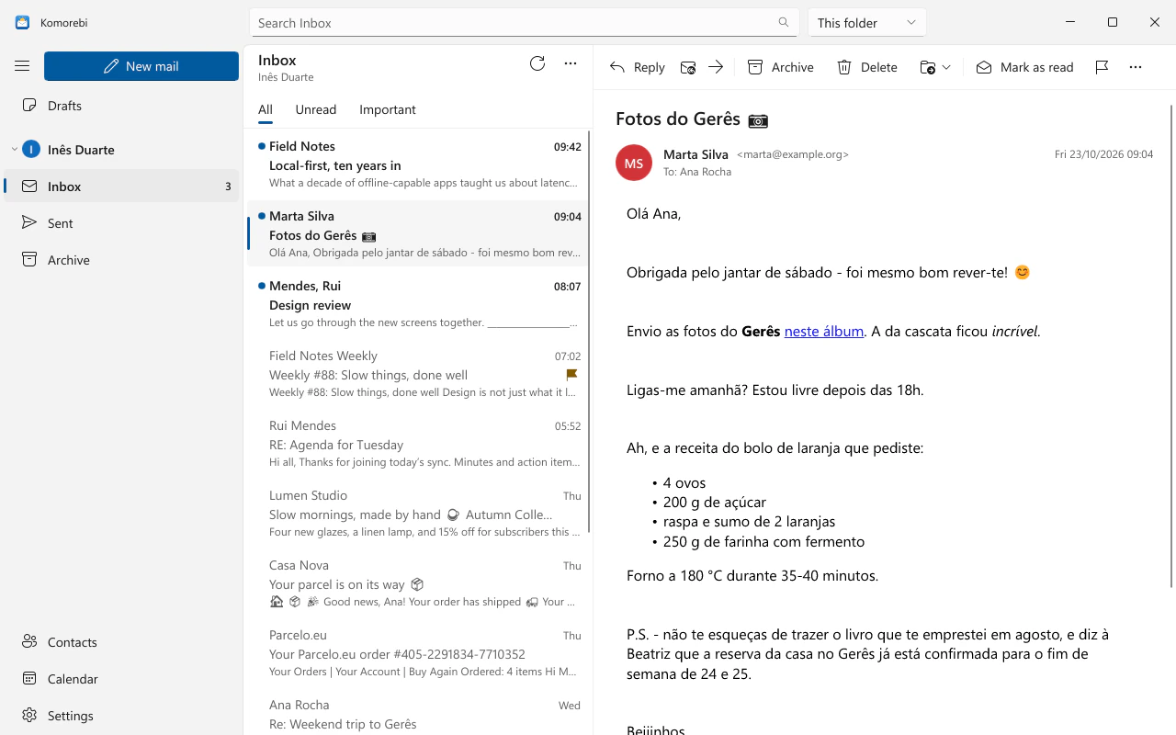
Task: Follow the 'neste álbum' link
Action: pos(824,331)
